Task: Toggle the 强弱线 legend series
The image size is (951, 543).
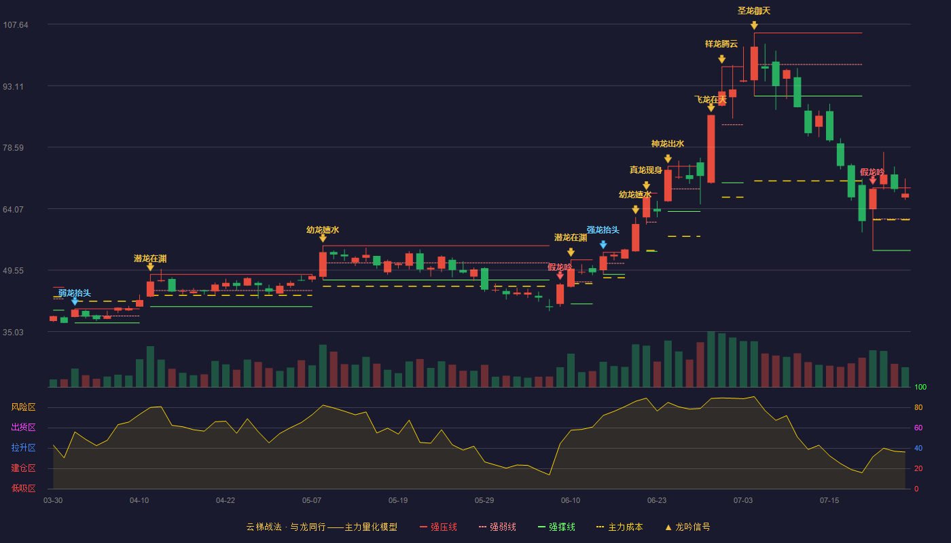Action: click(497, 527)
